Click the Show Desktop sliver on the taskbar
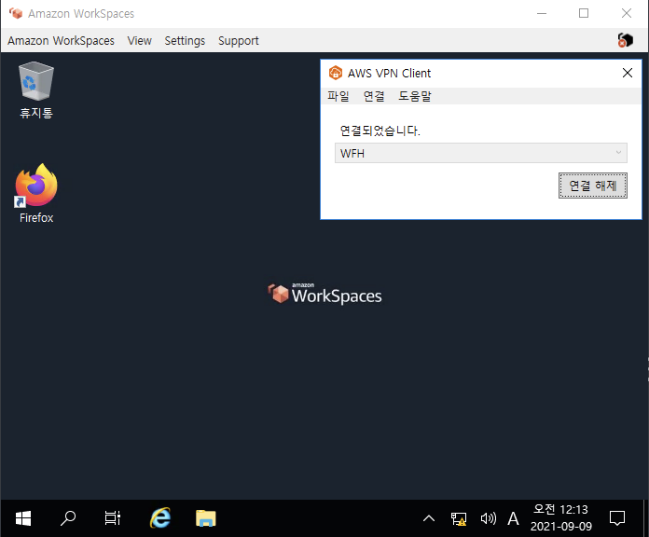 pos(645,518)
